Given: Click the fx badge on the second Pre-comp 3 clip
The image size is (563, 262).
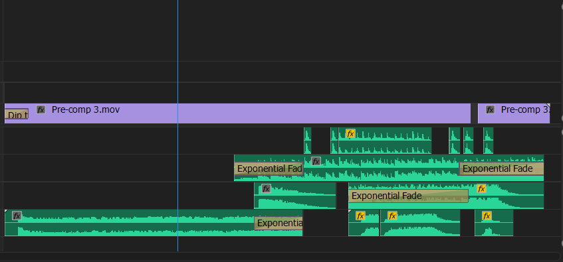Looking at the screenshot, I should (490, 109).
